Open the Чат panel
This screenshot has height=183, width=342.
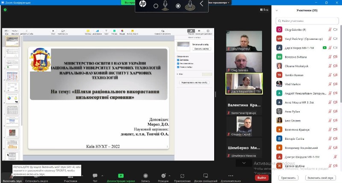click(x=95, y=175)
